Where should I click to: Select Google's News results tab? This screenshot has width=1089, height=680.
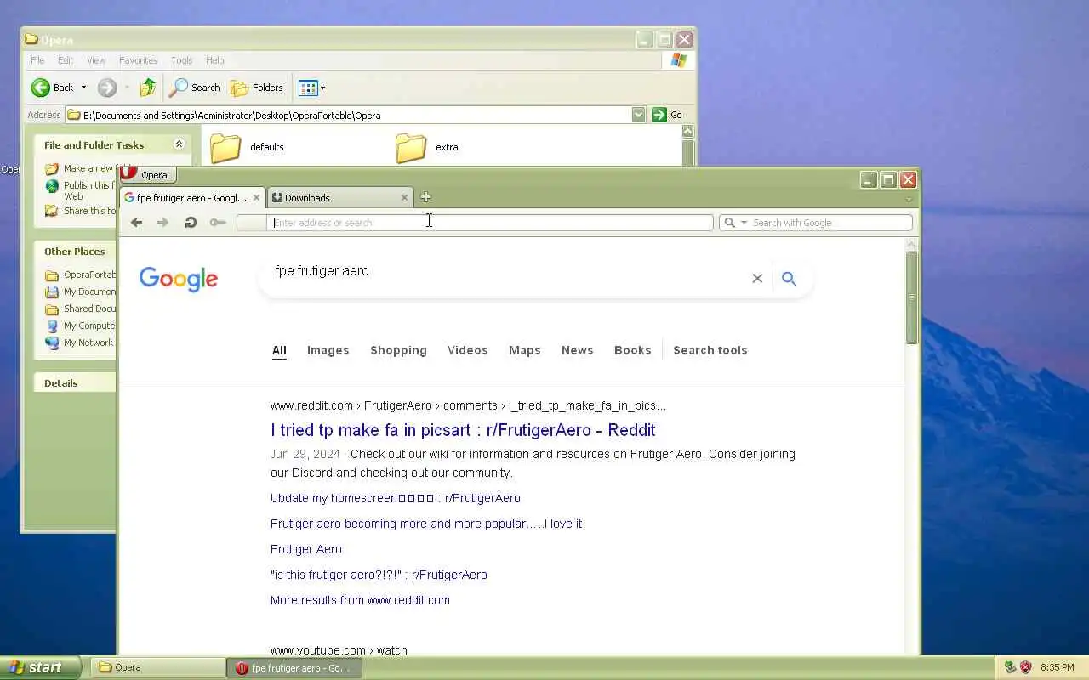(x=577, y=350)
